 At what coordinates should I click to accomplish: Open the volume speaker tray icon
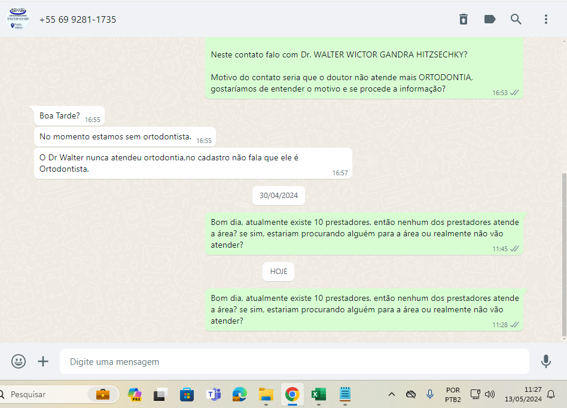click(x=490, y=394)
